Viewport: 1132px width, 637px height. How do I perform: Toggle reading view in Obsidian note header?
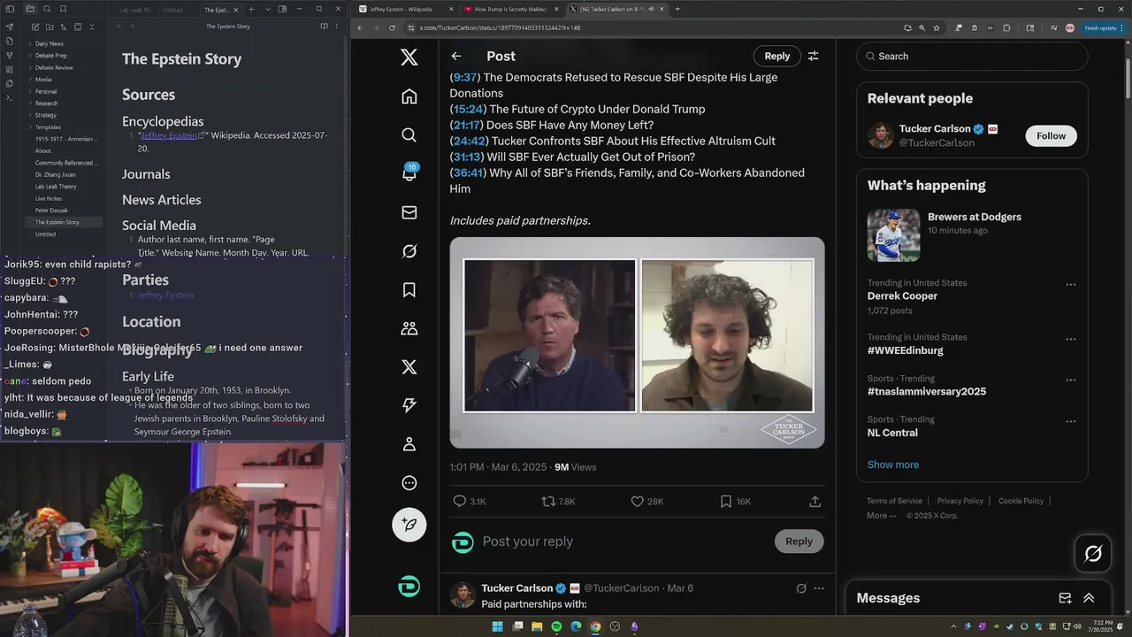pos(324,27)
